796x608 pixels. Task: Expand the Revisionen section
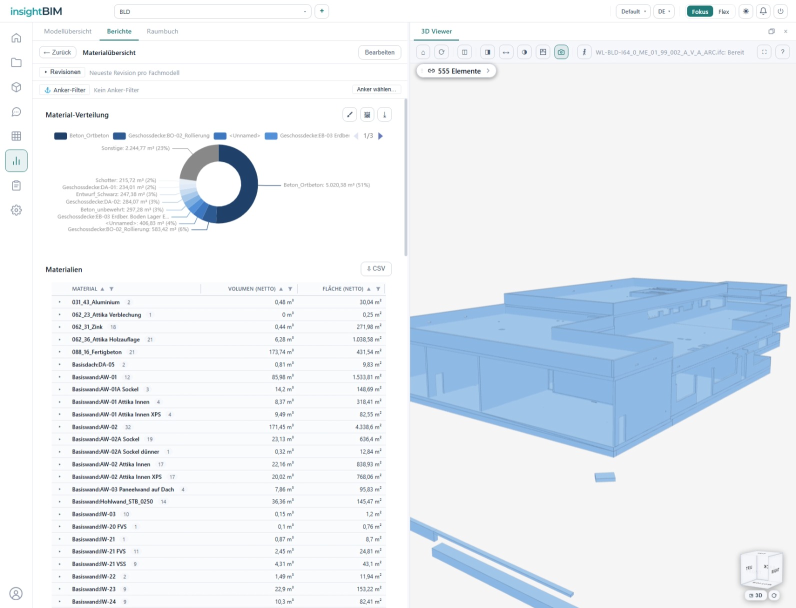(x=62, y=72)
